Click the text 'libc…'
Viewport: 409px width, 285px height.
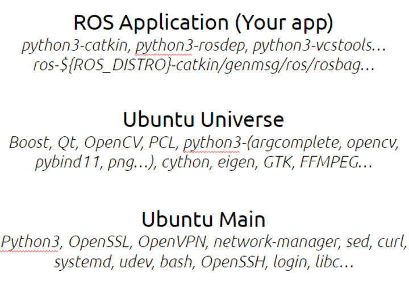pyautogui.click(x=335, y=262)
